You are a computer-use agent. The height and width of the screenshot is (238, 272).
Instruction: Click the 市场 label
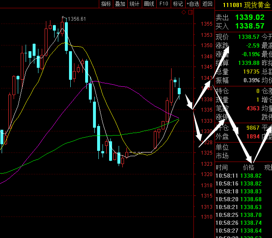click(x=222, y=156)
